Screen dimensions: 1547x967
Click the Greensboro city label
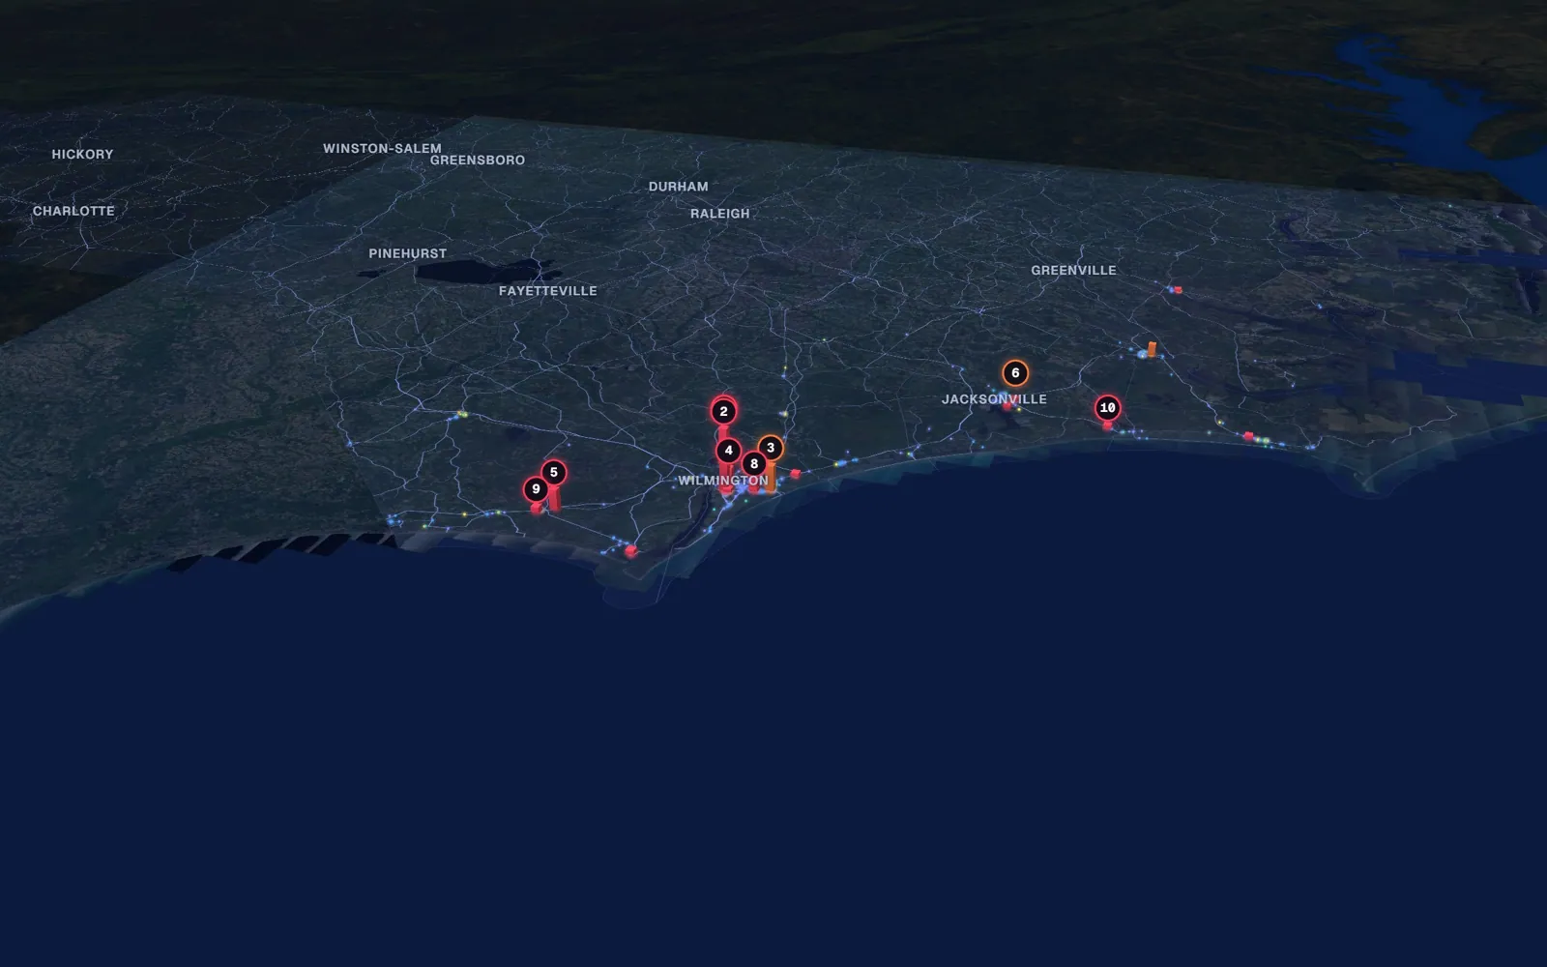point(478,161)
